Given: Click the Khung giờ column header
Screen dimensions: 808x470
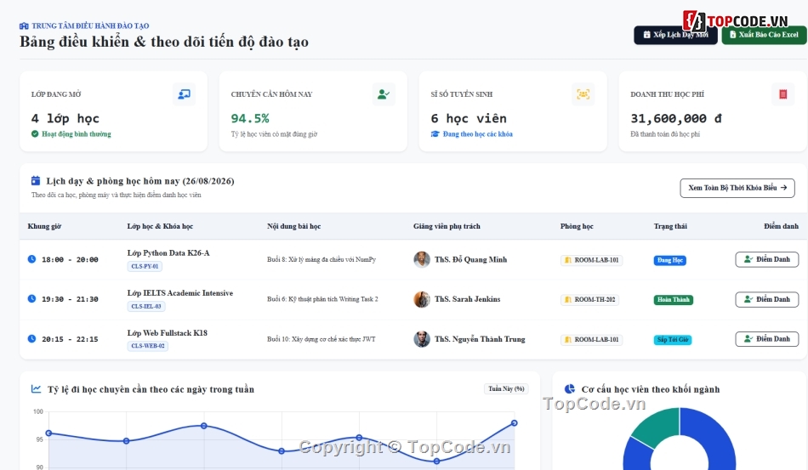Looking at the screenshot, I should click(44, 226).
